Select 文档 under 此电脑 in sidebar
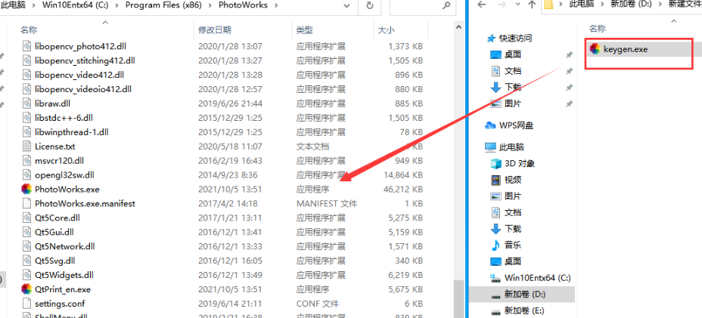The height and width of the screenshot is (318, 702). [513, 212]
